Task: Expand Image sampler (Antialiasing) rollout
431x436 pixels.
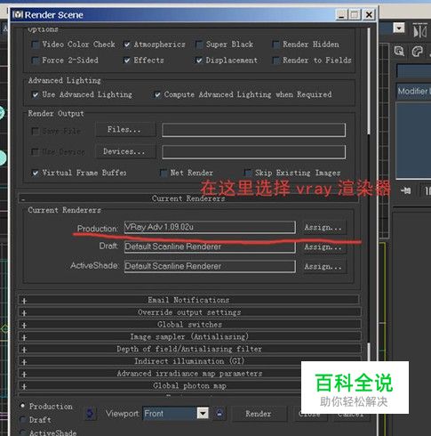Action: (x=189, y=336)
